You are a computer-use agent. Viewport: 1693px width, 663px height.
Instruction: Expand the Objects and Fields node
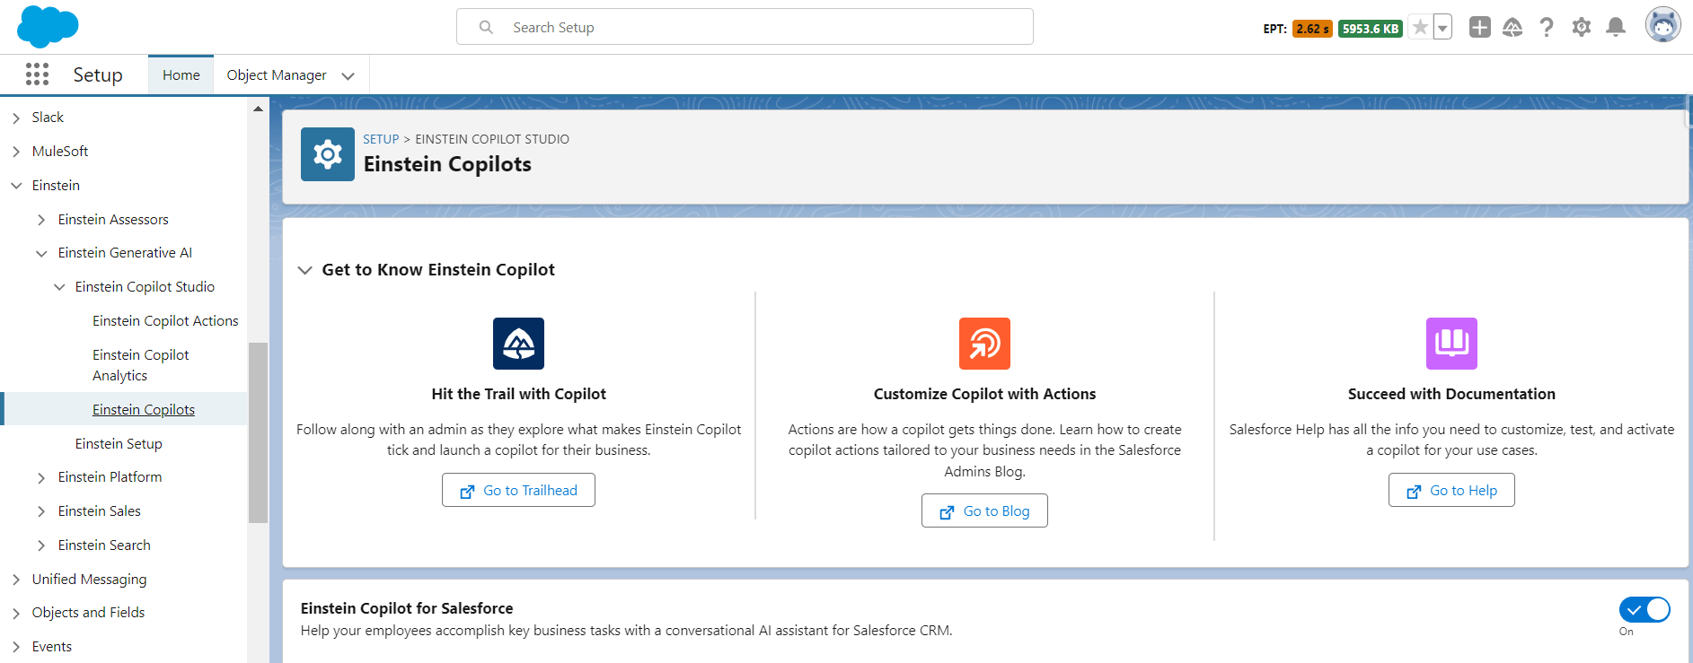pos(16,614)
